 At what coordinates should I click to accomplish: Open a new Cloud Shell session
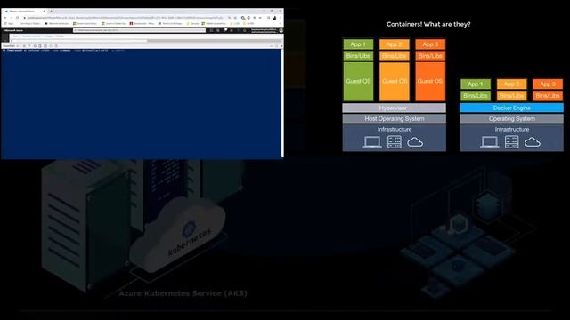45,46
